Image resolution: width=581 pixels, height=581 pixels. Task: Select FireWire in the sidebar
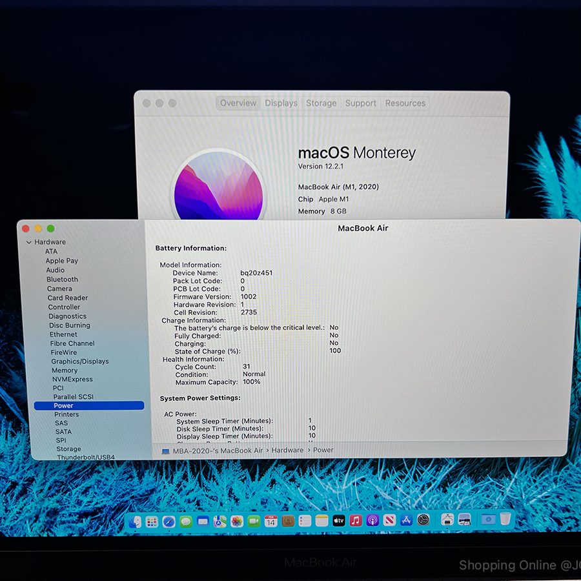pyautogui.click(x=64, y=352)
